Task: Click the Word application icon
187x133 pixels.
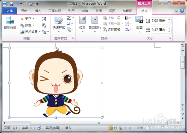Action: pyautogui.click(x=4, y=4)
